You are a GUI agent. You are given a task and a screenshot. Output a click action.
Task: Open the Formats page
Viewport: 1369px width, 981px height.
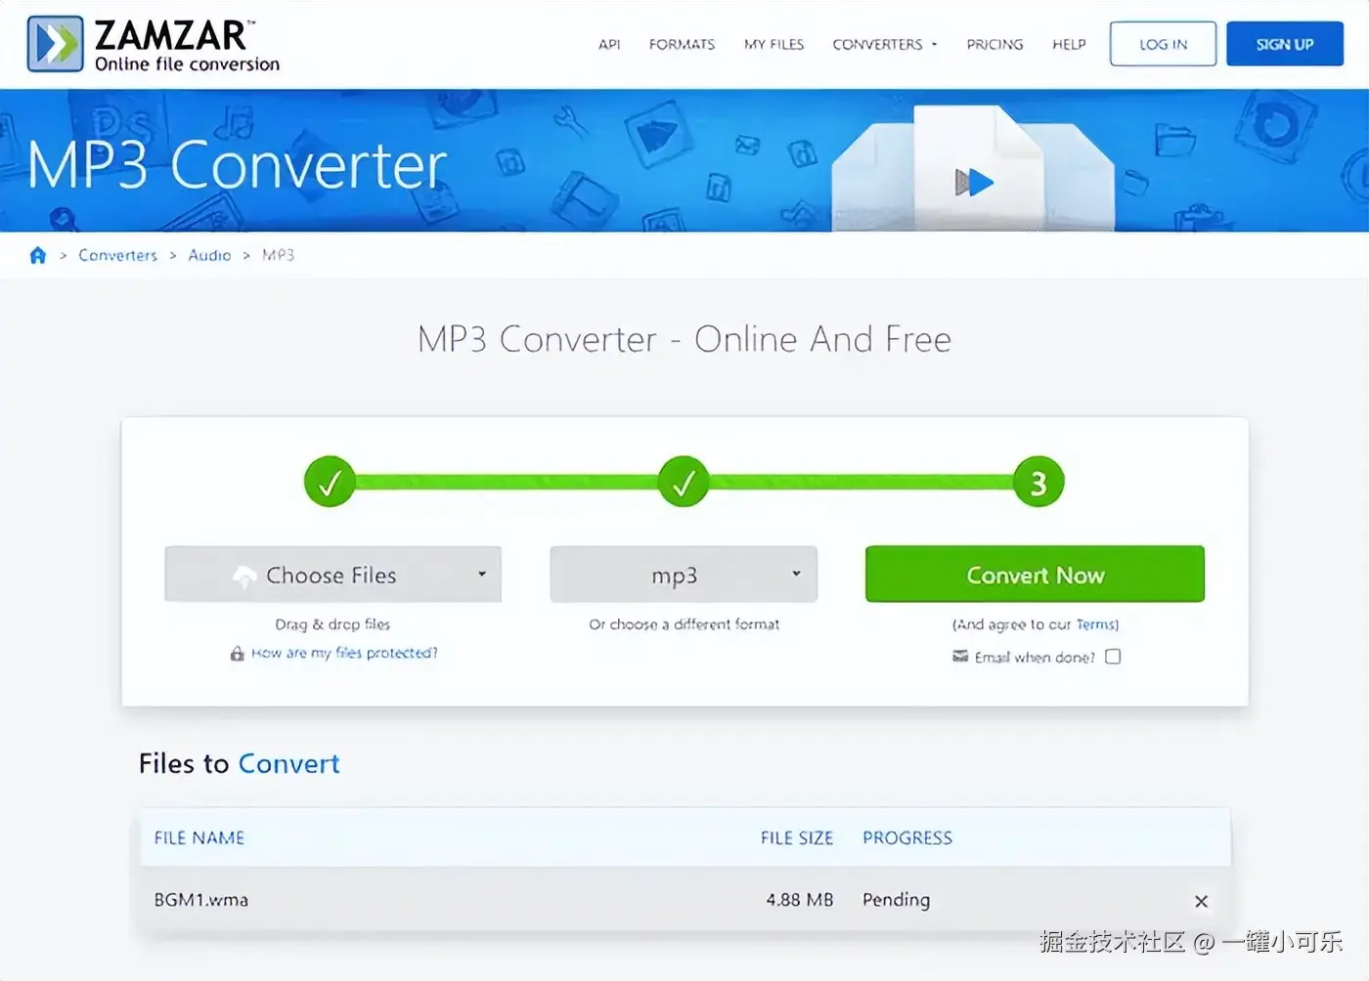(x=682, y=44)
